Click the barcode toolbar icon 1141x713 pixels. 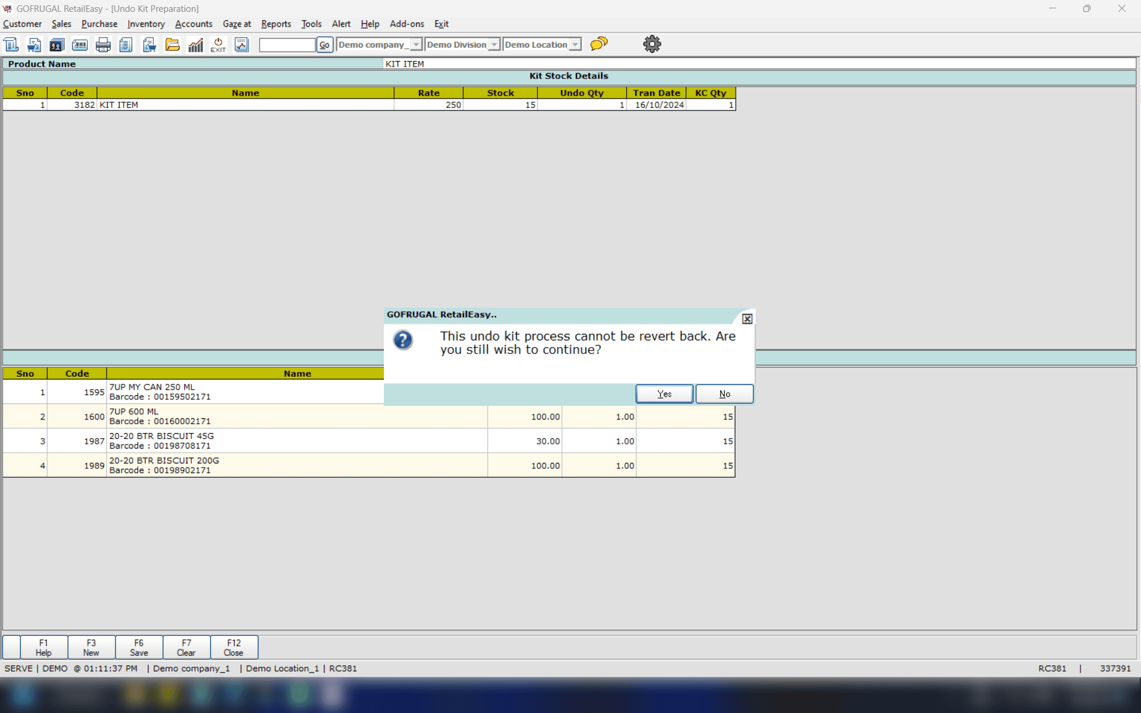[x=80, y=45]
